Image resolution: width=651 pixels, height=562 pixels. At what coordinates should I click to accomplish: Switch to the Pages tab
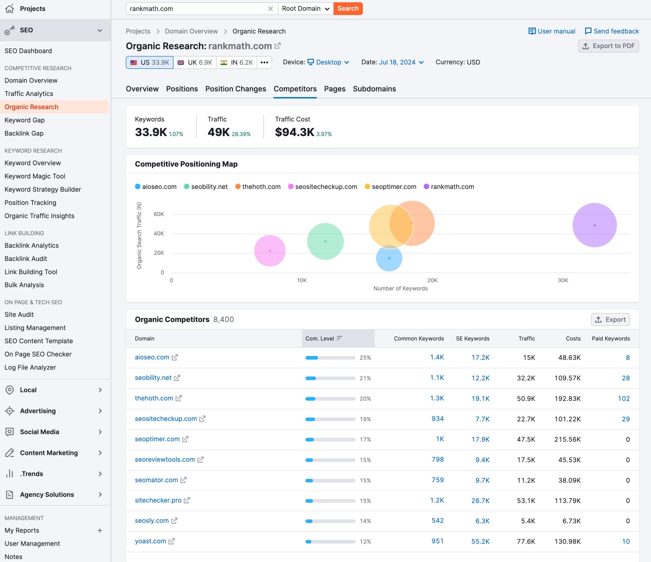(x=335, y=89)
